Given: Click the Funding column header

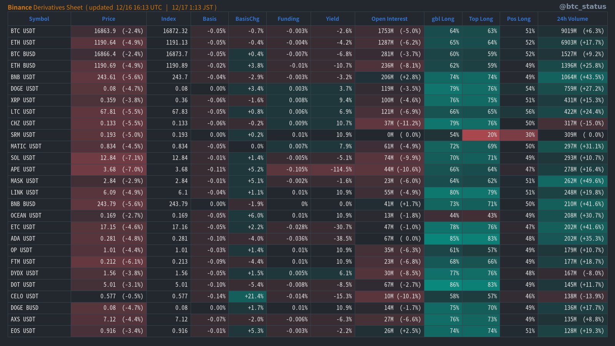Looking at the screenshot, I should [288, 18].
